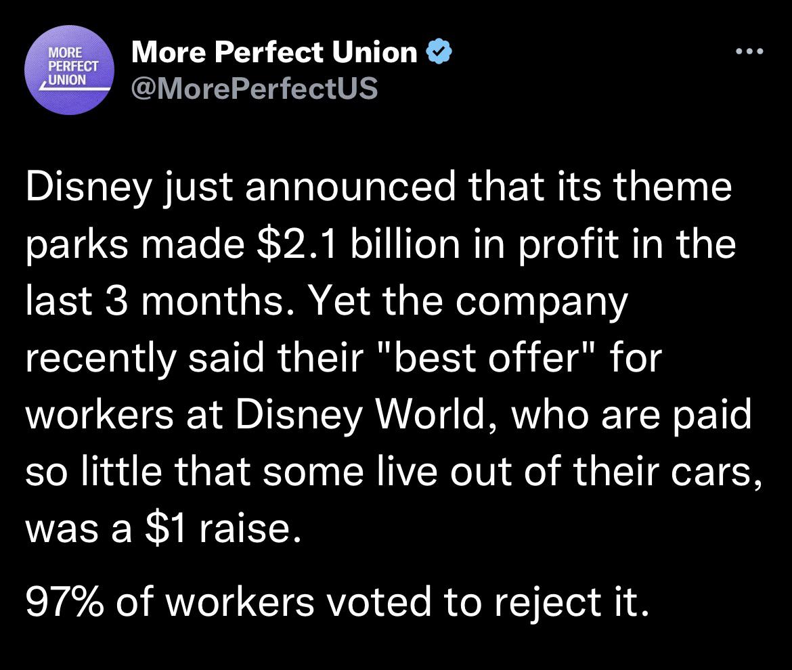Open the three-dot more options menu

click(750, 51)
